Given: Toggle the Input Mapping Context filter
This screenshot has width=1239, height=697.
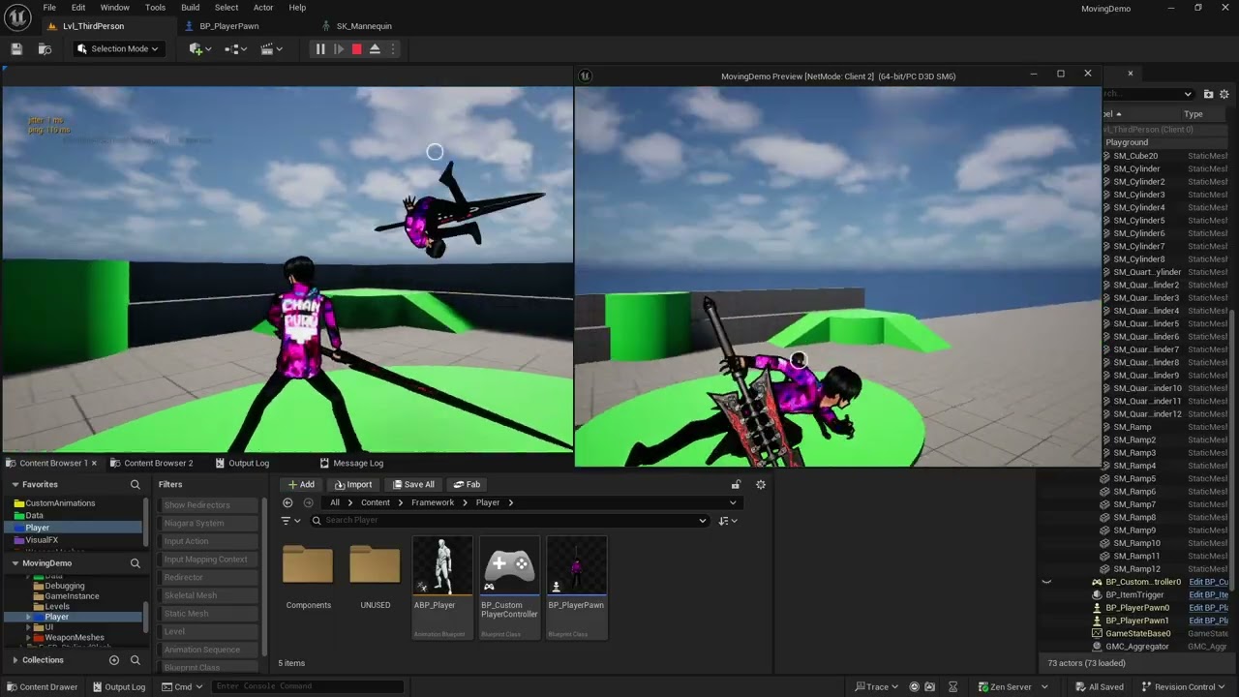Looking at the screenshot, I should (206, 560).
